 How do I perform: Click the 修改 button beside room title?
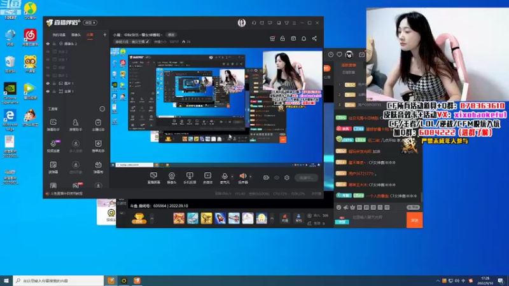click(x=171, y=35)
